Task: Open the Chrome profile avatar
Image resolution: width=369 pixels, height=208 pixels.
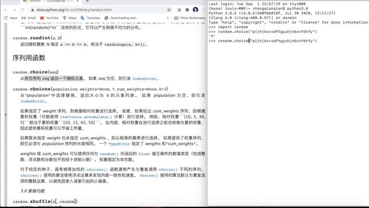Action: (x=195, y=10)
